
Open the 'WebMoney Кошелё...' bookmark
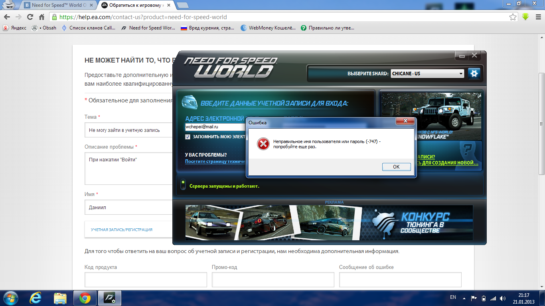(268, 28)
